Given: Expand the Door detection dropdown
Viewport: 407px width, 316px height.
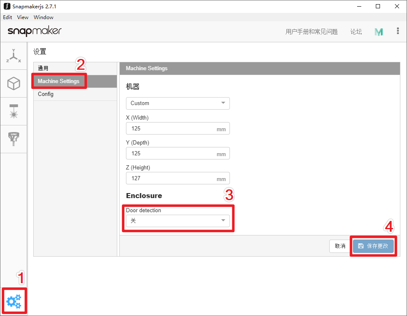Looking at the screenshot, I should 178,220.
